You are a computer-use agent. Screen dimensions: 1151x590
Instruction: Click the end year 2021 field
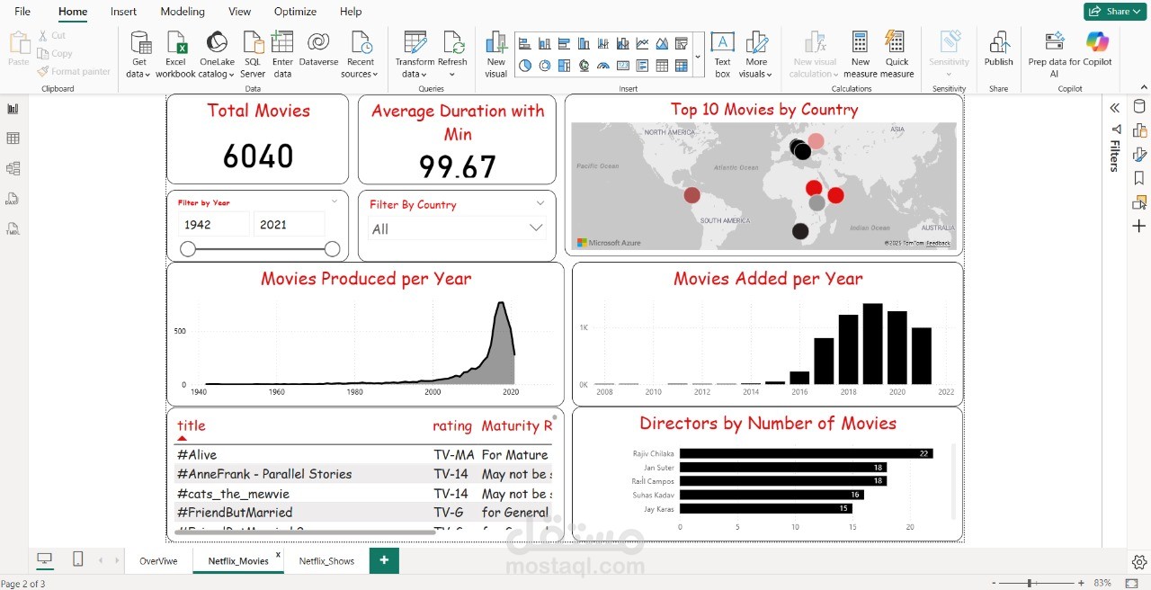[289, 225]
